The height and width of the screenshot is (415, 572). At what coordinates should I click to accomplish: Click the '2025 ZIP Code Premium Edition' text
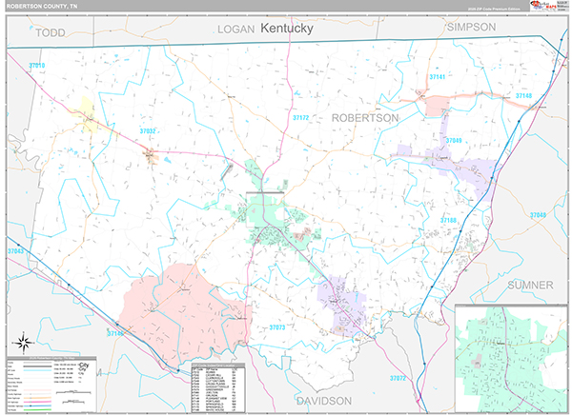click(x=494, y=9)
